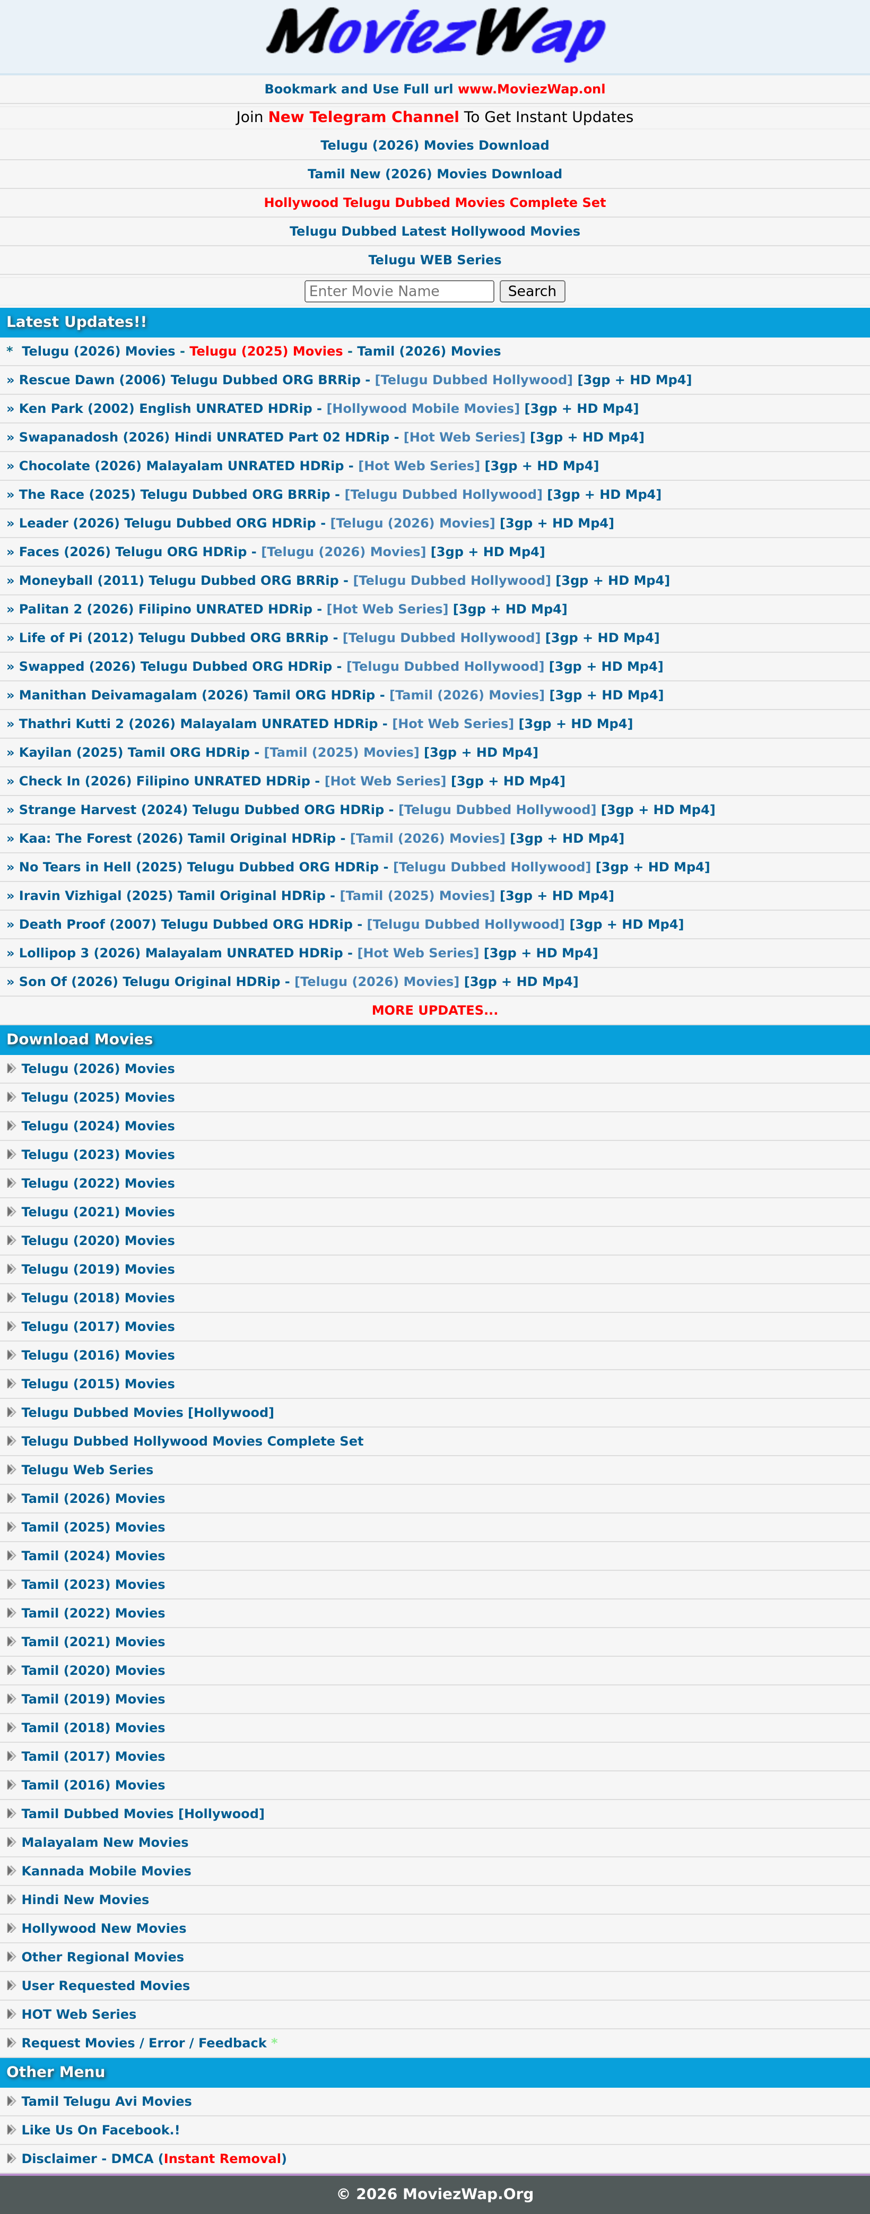
Task: Click the arrow icon beside Hindi New Movies
Action: click(x=11, y=1899)
